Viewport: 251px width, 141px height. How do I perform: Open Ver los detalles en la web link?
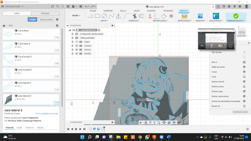point(46,114)
